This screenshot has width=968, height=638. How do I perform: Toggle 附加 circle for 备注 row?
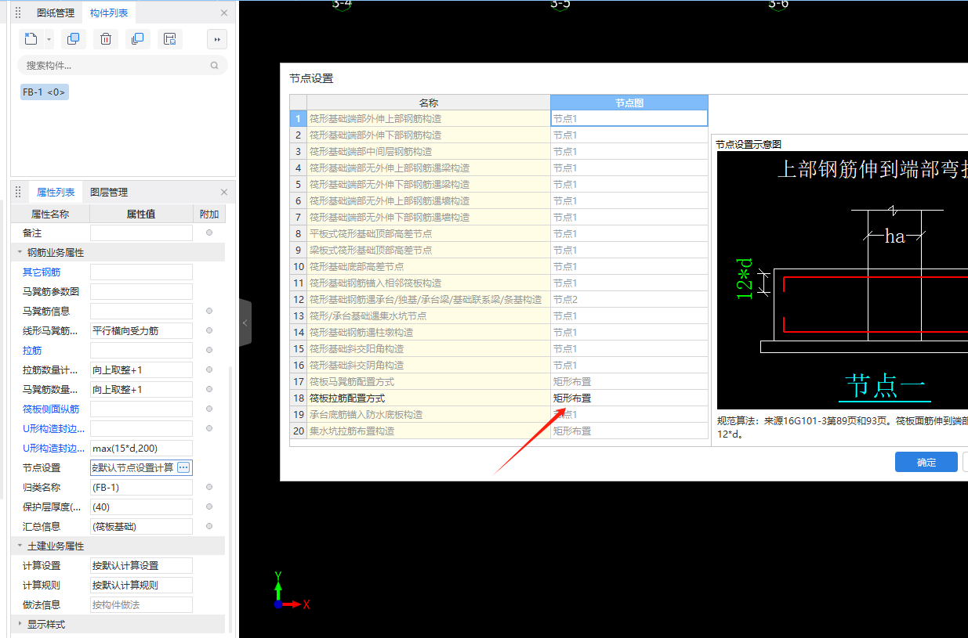209,232
